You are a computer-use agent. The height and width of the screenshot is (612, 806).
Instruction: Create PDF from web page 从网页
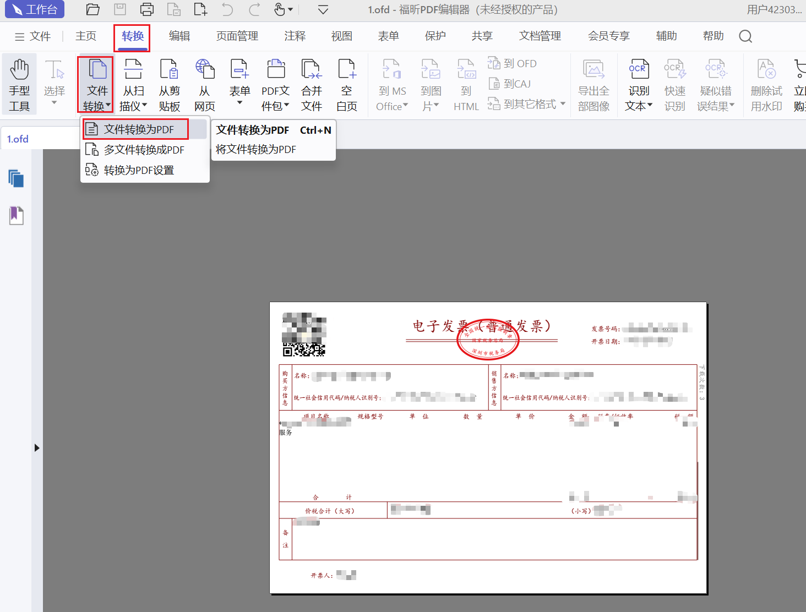tap(205, 84)
